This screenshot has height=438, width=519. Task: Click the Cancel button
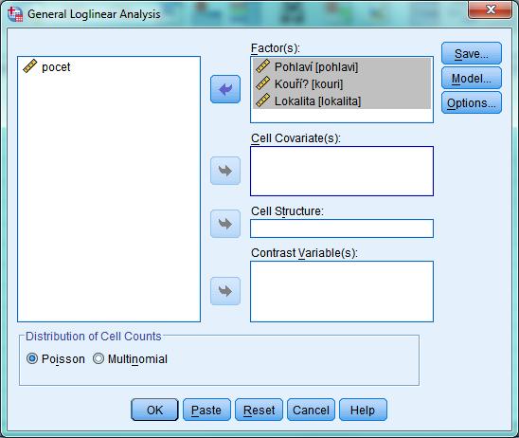pos(311,410)
